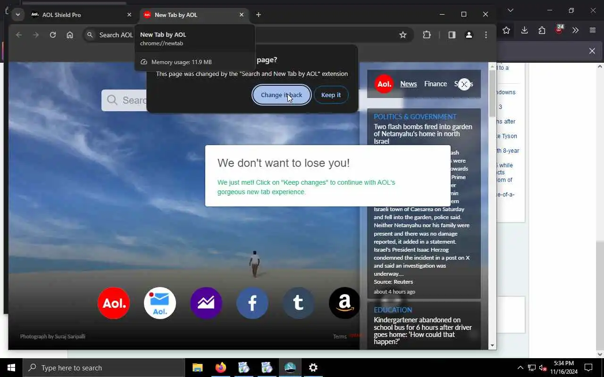Viewport: 604px width, 377px height.
Task: Open the Kindergartener abandoned on bus headline
Action: (x=423, y=331)
